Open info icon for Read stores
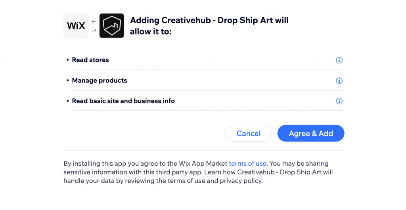This screenshot has height=210, width=406. point(339,60)
